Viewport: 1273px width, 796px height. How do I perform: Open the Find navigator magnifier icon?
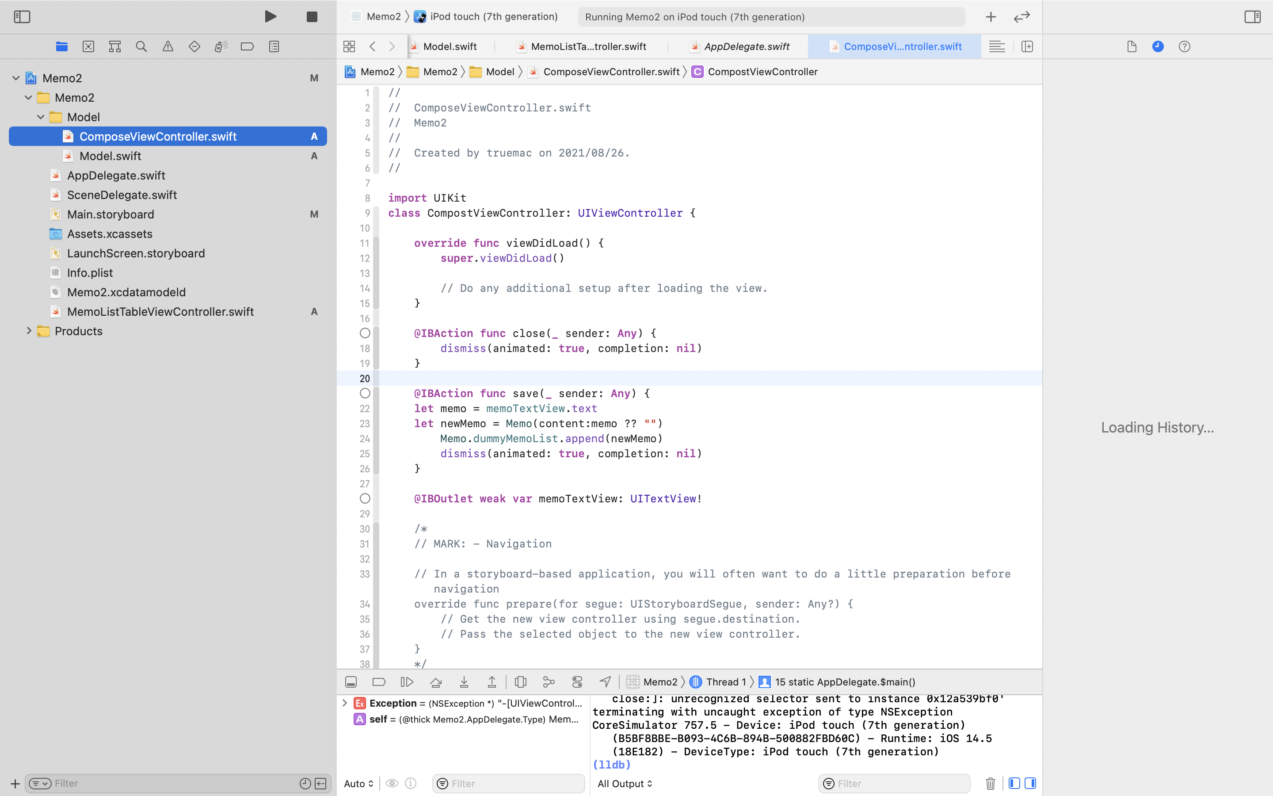click(141, 46)
